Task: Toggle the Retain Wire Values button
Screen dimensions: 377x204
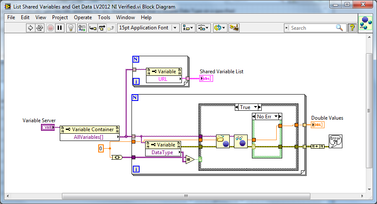Action: coord(82,28)
